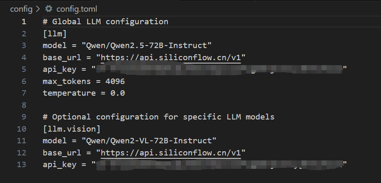Open the siliconflow URL on line 4

click(172, 57)
